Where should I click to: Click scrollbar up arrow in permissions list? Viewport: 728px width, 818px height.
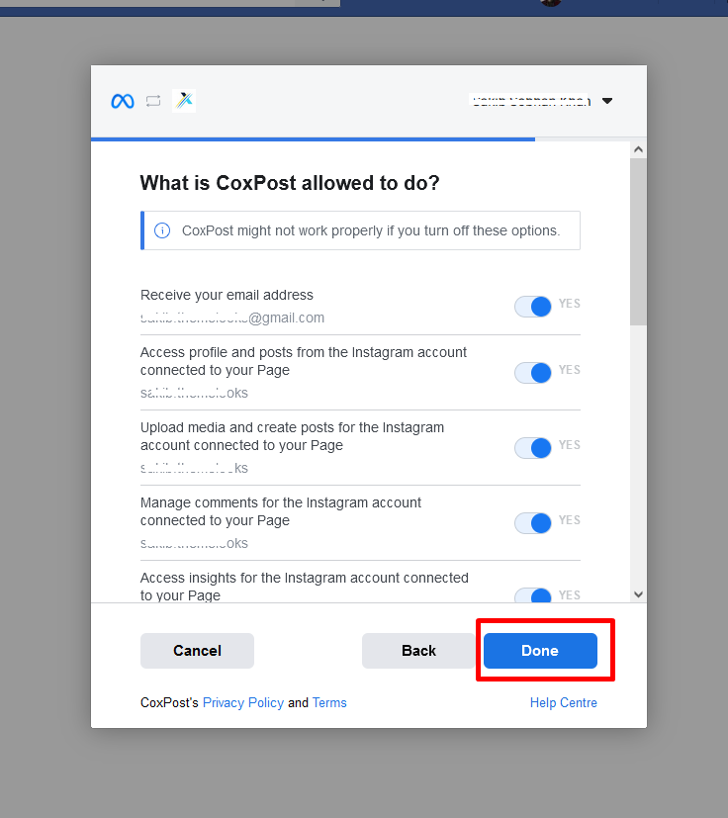click(638, 149)
